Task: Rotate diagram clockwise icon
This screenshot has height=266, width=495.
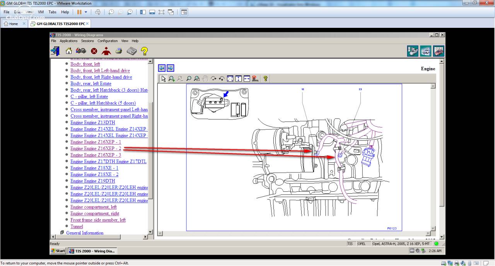Action: pyautogui.click(x=213, y=78)
